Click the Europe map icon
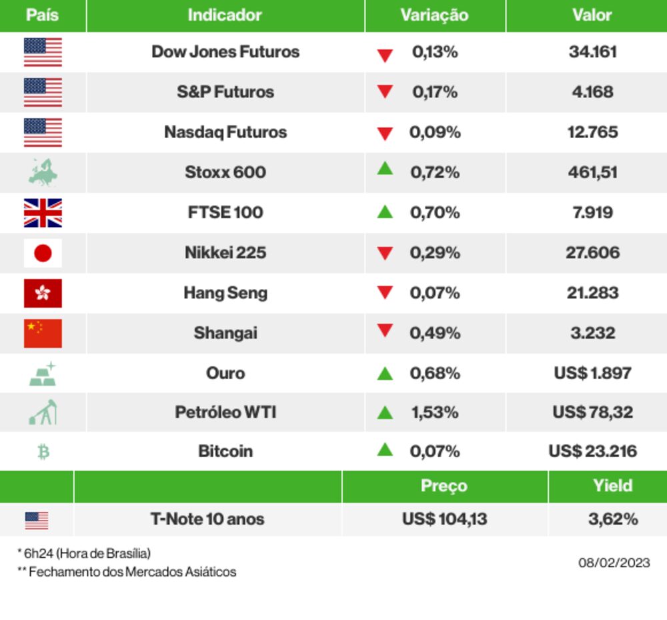Image resolution: width=667 pixels, height=620 pixels. 43,172
